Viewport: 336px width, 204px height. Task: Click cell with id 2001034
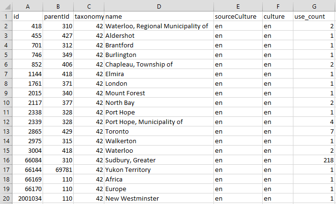point(27,199)
